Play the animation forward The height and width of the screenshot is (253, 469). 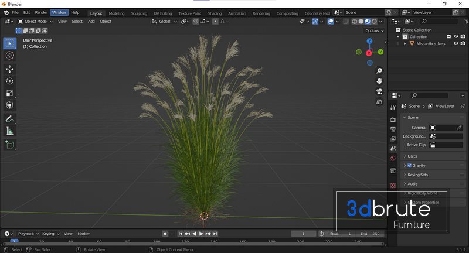(x=201, y=234)
